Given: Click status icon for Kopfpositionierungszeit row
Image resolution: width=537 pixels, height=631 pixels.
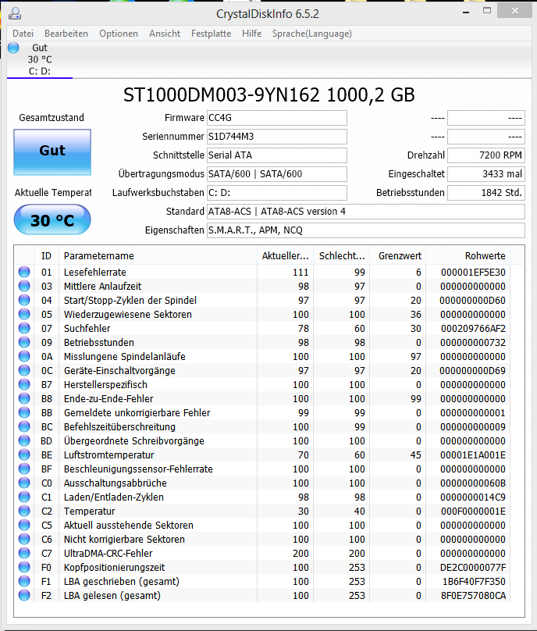Looking at the screenshot, I should point(24,568).
